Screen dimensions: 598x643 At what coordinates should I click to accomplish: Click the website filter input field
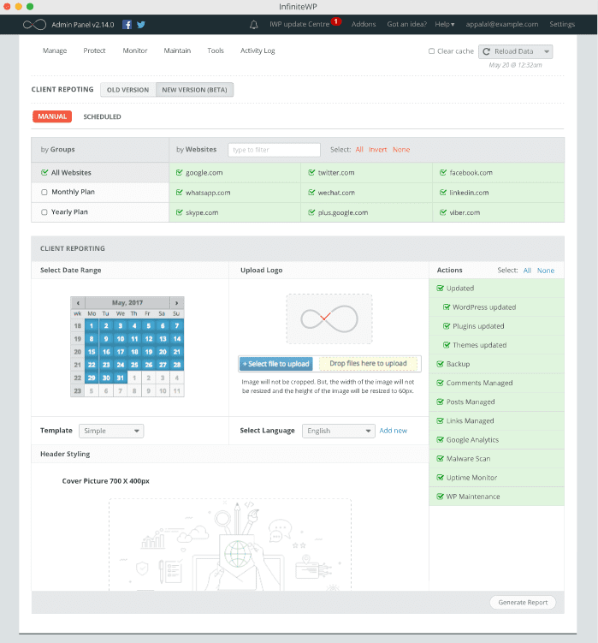(274, 150)
